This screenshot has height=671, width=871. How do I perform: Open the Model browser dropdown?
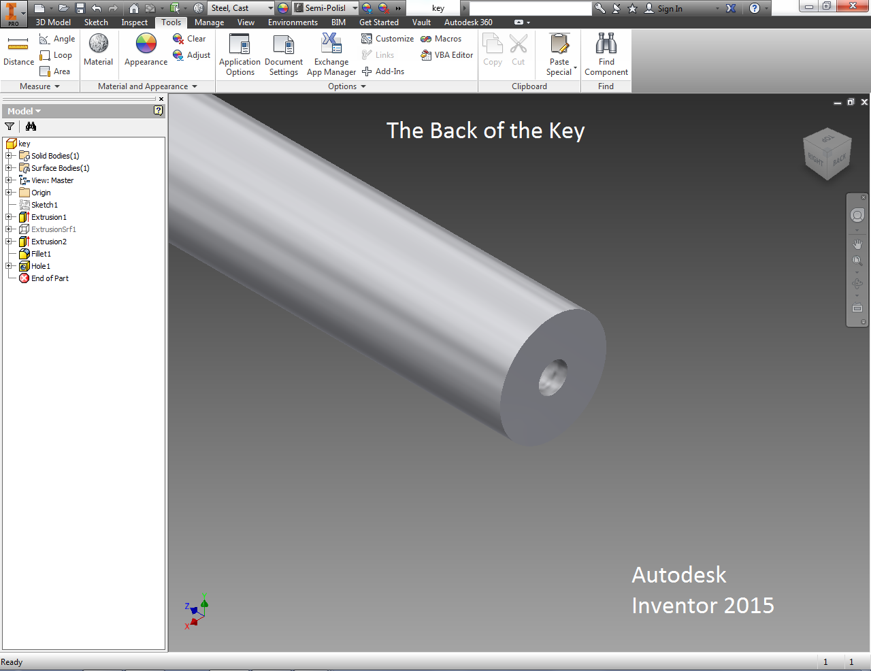[x=24, y=111]
